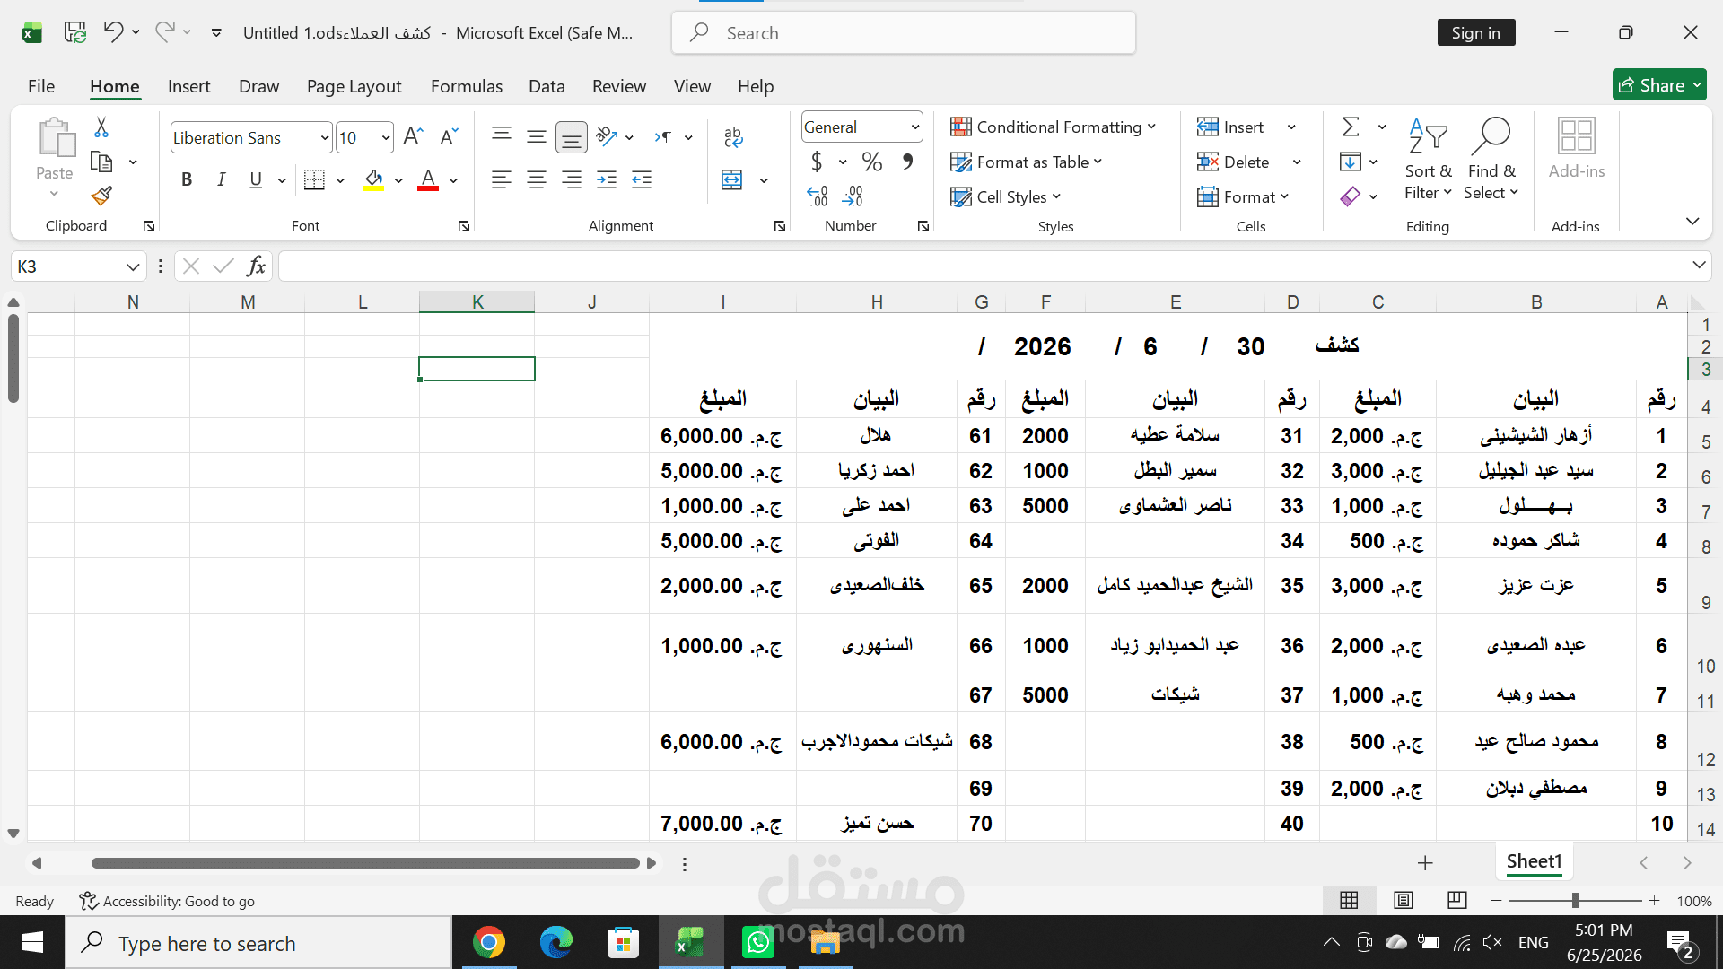Open Find & Select menu
This screenshot has height=969, width=1723.
pyautogui.click(x=1491, y=159)
